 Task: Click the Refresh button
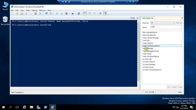179,23
